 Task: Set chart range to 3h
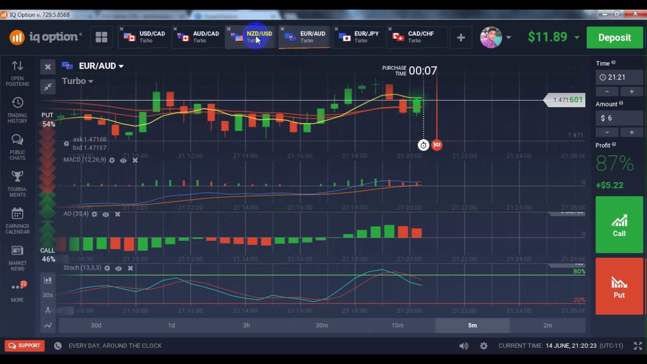pos(246,326)
